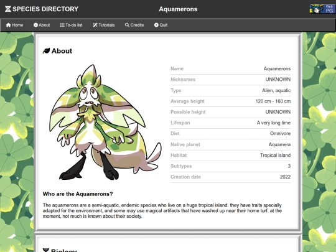Open the To-do list page
The width and height of the screenshot is (336, 252).
coord(71,25)
